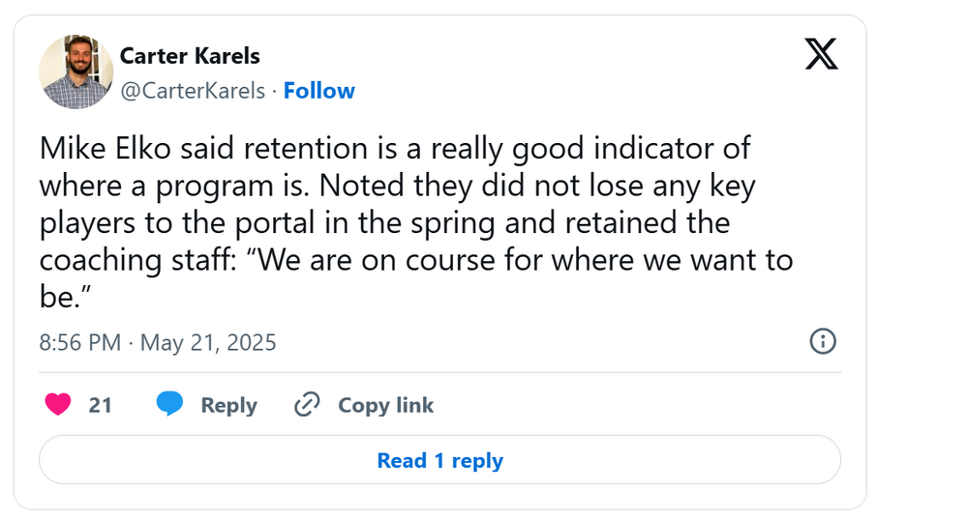Open the @CarterKarels handle link
The image size is (968, 519).
tap(192, 91)
